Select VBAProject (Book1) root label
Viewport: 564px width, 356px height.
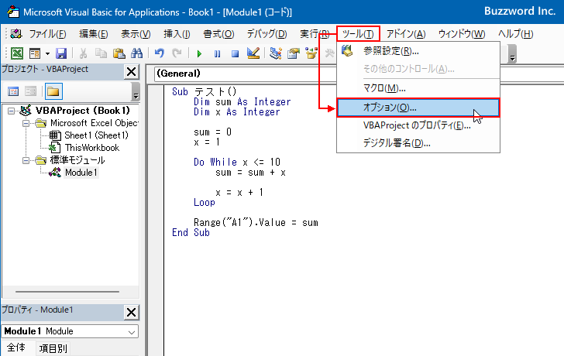[x=82, y=111]
